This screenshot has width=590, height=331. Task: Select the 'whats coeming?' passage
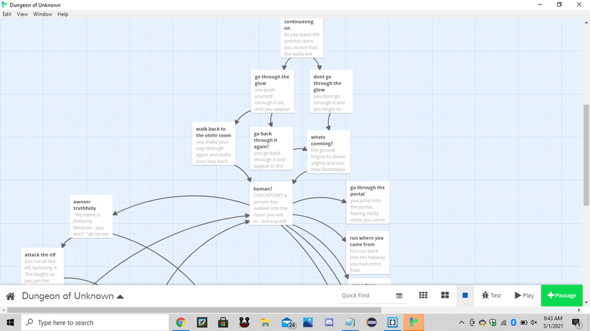coord(328,152)
